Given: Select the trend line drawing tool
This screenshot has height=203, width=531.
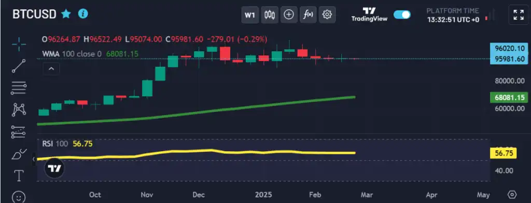Looking at the screenshot, I should [x=19, y=66].
